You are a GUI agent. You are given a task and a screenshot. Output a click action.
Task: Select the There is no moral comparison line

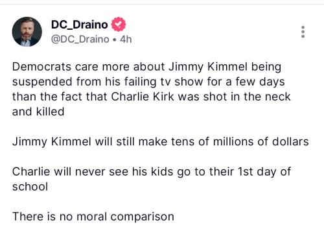pyautogui.click(x=93, y=217)
